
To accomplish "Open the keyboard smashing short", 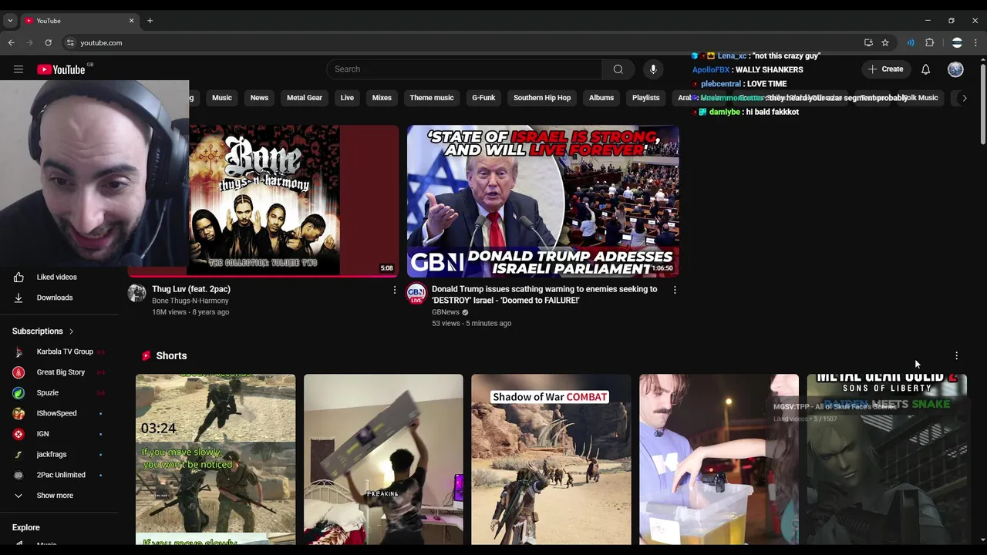I will pyautogui.click(x=383, y=459).
